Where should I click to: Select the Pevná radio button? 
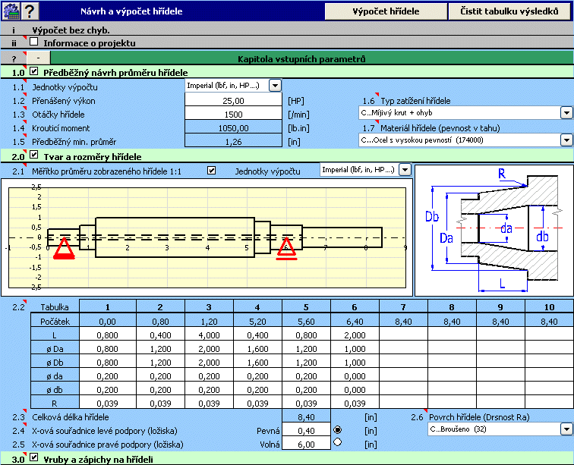338,430
